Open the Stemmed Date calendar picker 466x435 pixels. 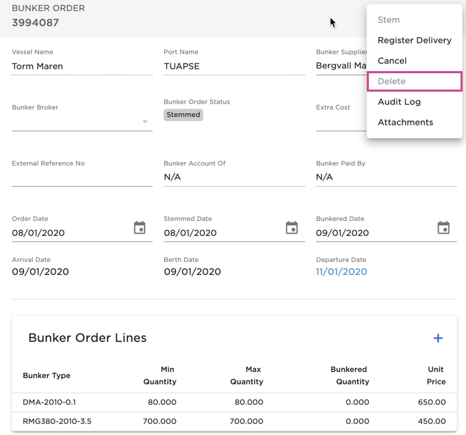[292, 228]
